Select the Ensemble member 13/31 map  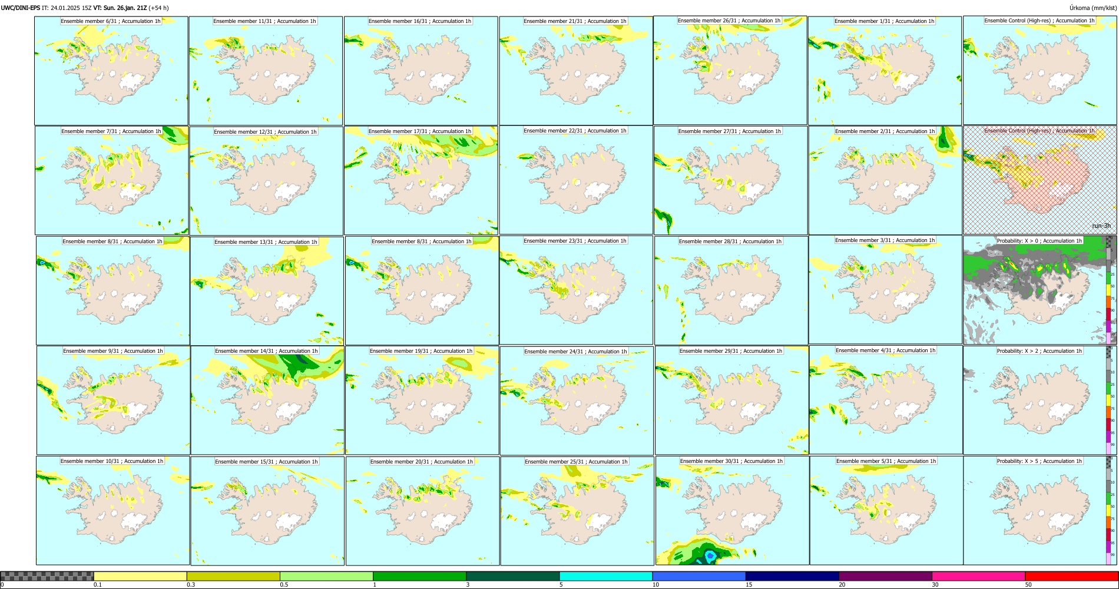coord(267,292)
